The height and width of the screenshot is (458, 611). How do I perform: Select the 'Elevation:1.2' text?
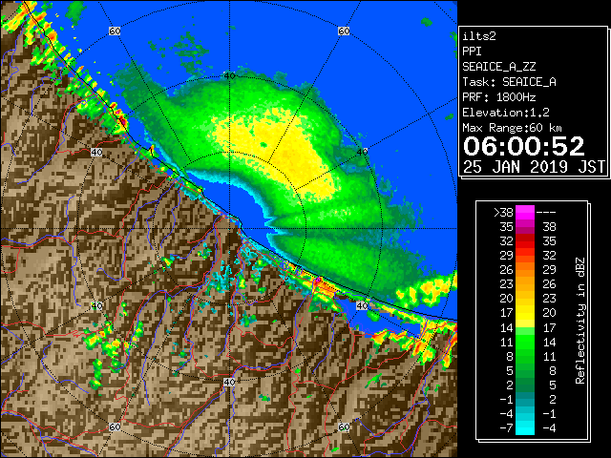(x=506, y=113)
